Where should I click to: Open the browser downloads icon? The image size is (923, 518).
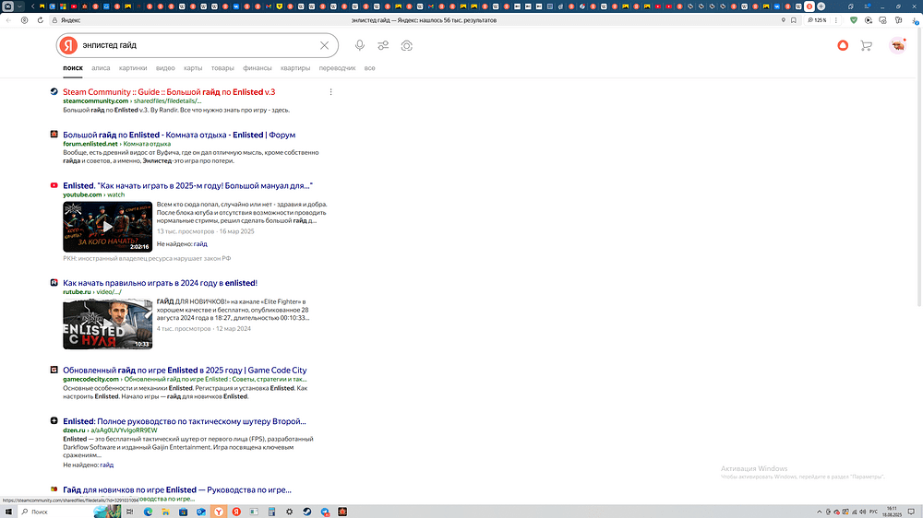coord(916,20)
